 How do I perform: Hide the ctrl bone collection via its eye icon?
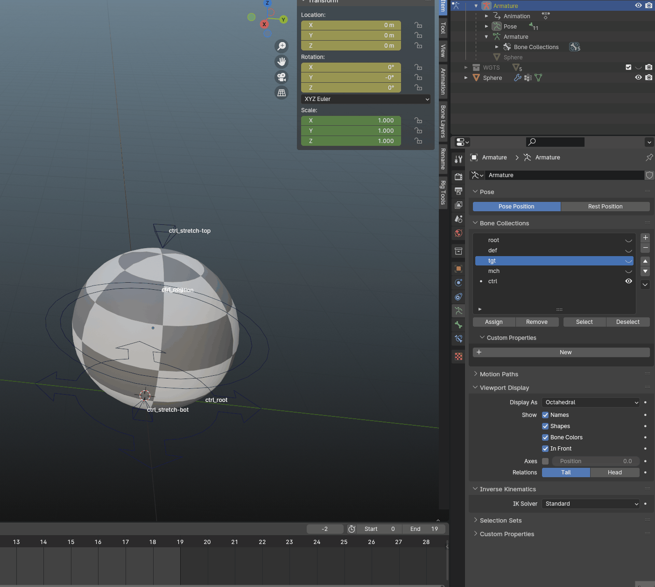628,281
